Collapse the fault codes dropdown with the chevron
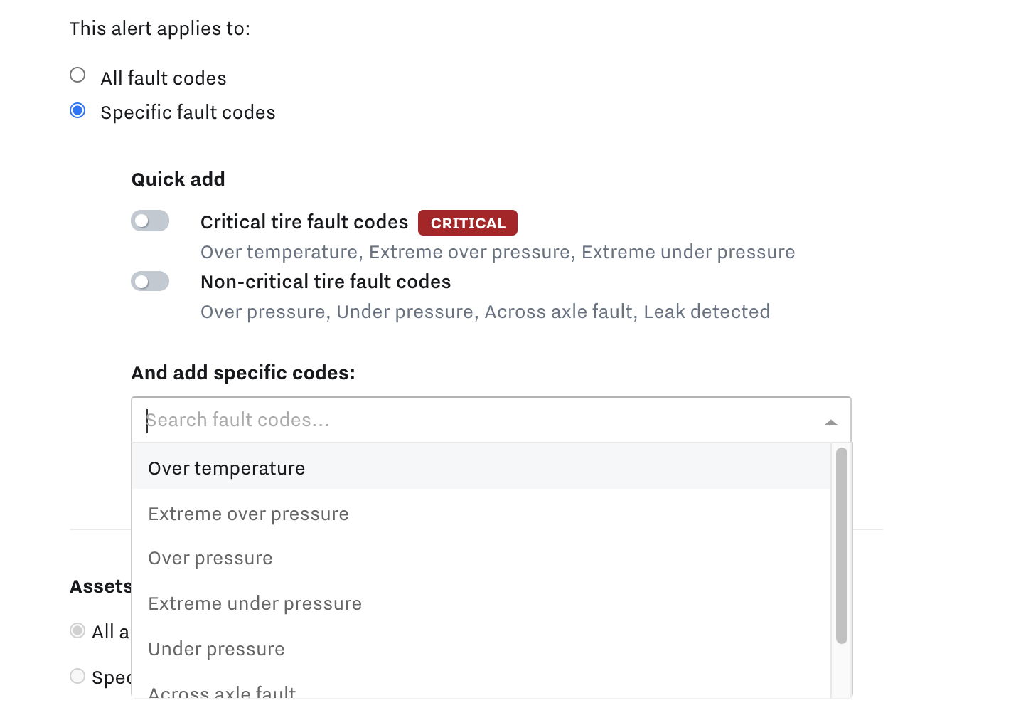The image size is (1011, 703). 830,422
